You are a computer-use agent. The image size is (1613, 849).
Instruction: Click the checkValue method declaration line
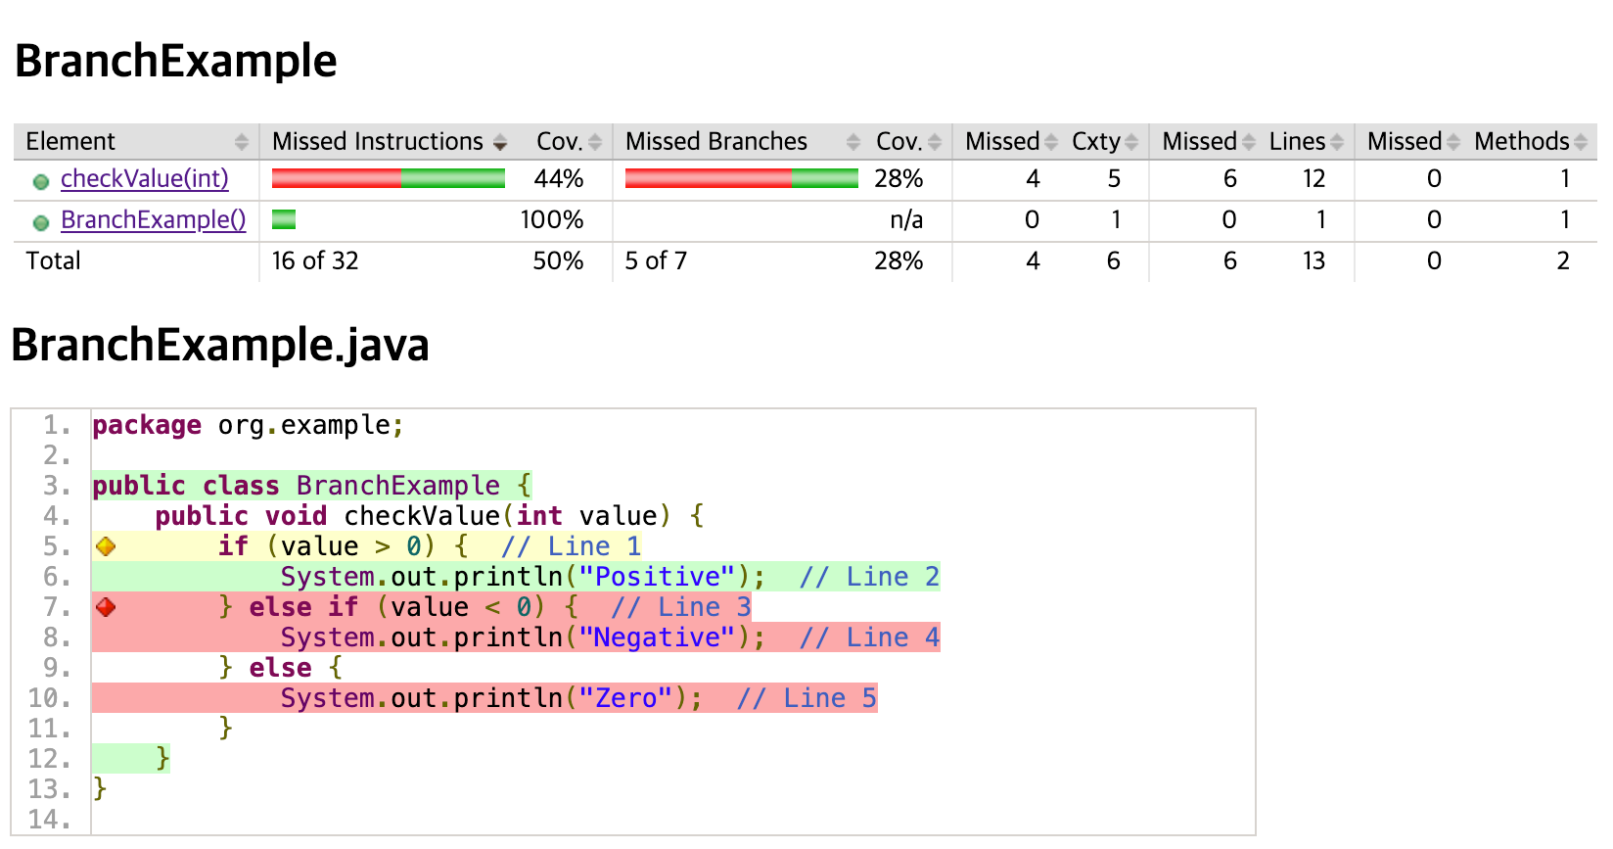click(x=430, y=516)
